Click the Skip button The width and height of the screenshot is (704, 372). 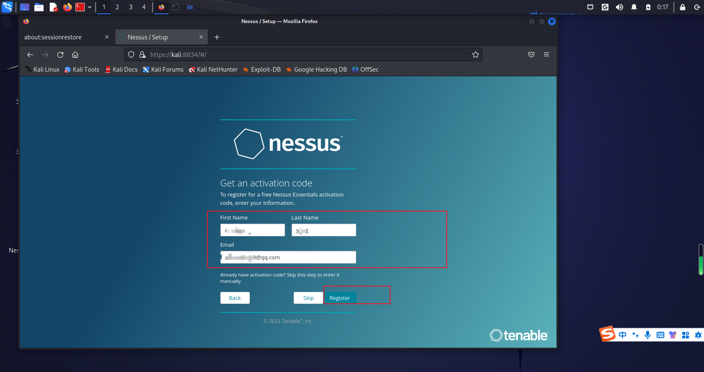(308, 298)
